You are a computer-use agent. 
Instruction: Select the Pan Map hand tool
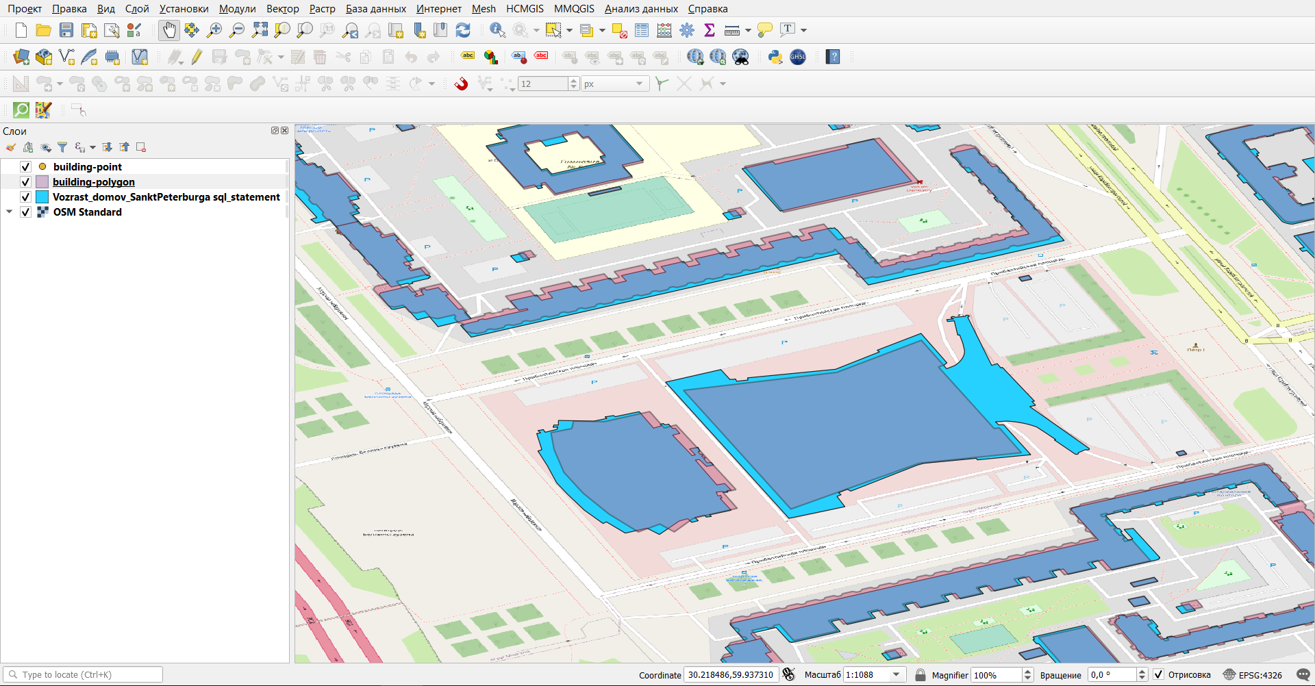pos(168,30)
